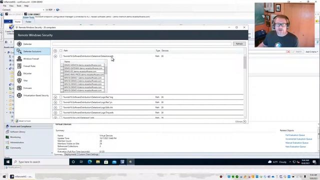The width and height of the screenshot is (320, 180).
Task: Open the Firmware section
Action: coord(27,88)
